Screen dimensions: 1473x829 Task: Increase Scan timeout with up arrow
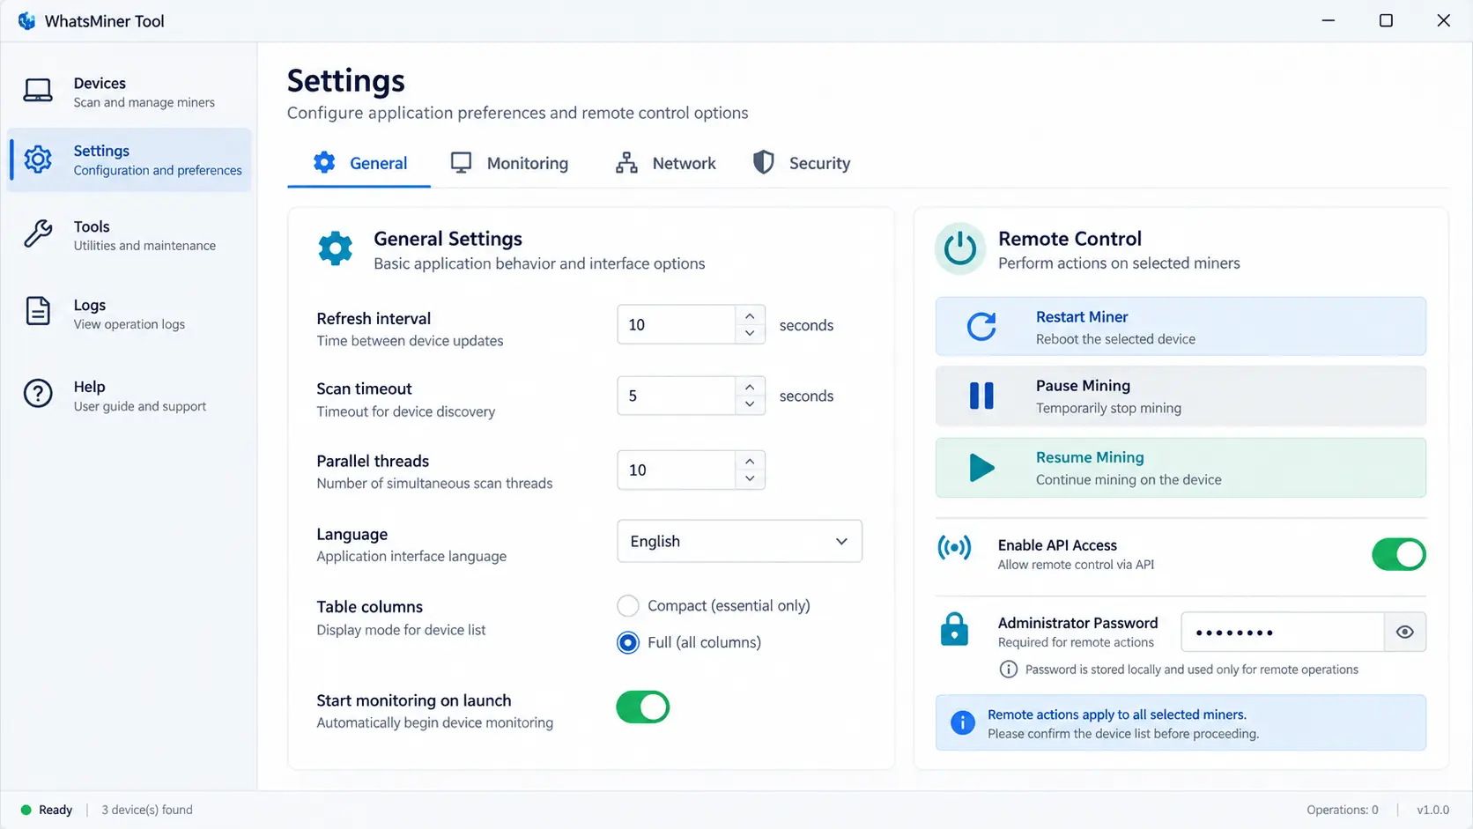750,387
